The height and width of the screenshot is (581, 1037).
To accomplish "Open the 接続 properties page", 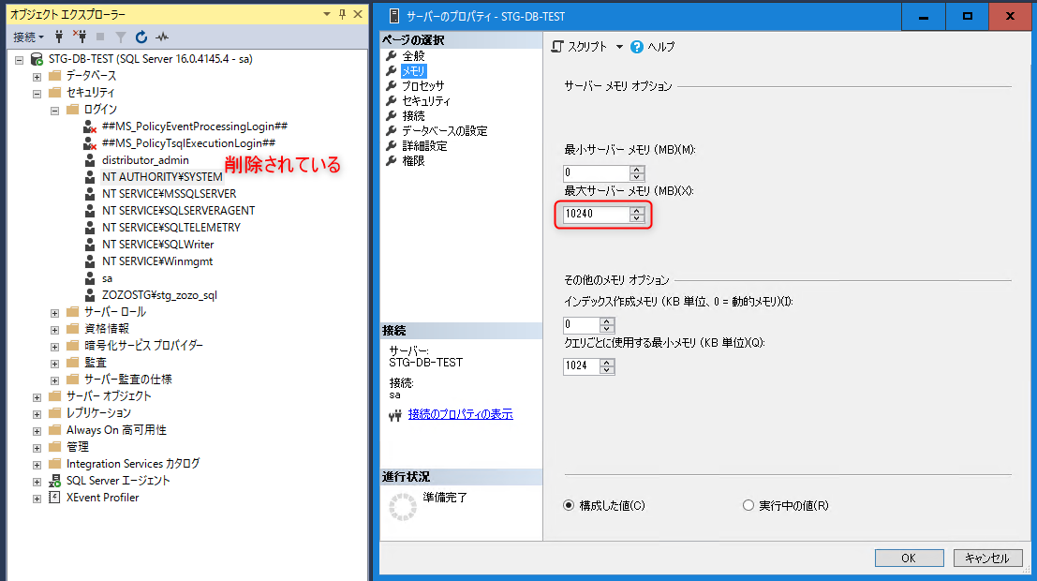I will tap(413, 116).
